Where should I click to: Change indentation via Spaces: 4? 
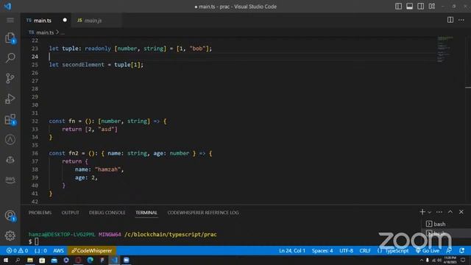[x=322, y=250]
